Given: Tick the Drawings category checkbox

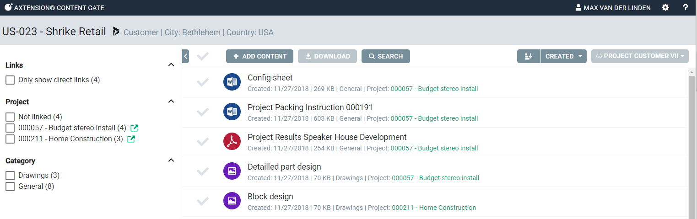Looking at the screenshot, I should pyautogui.click(x=10, y=176).
